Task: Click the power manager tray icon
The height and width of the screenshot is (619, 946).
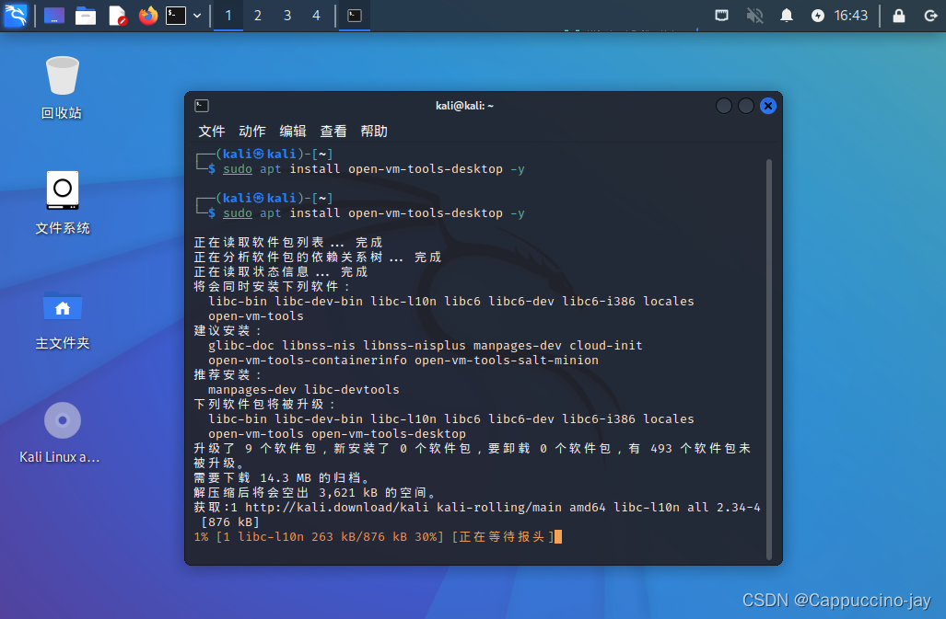Action: click(817, 16)
